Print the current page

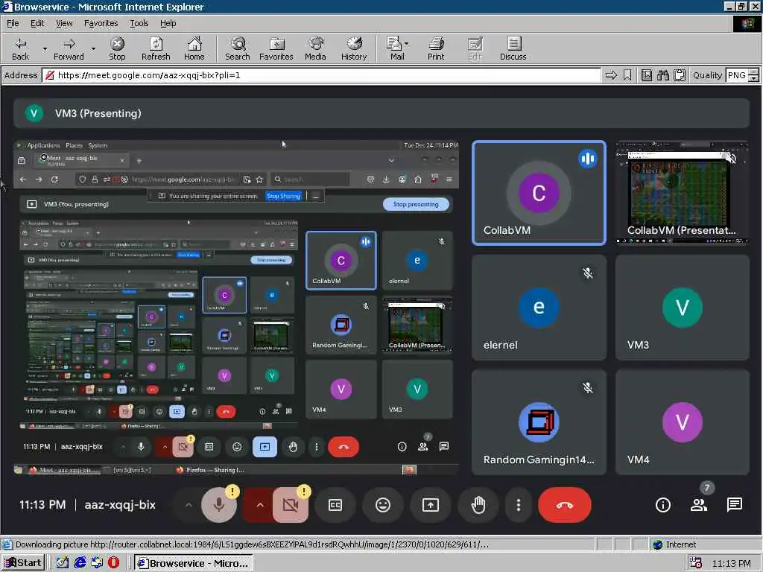pos(436,48)
